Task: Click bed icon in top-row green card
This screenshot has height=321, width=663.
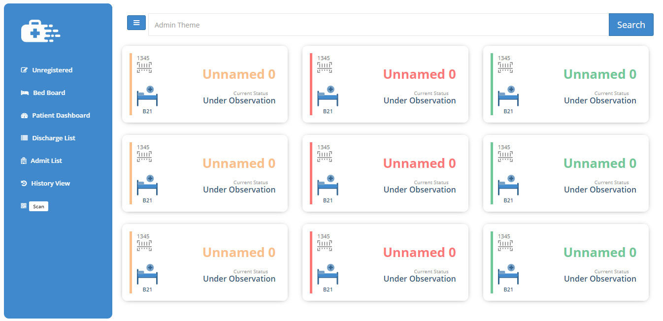Action: 508,96
